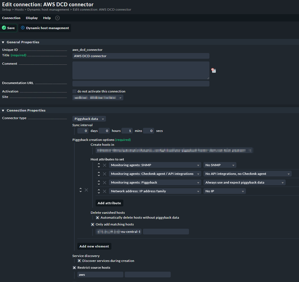Click the Add new element button
This screenshot has width=299, height=282.
click(94, 246)
